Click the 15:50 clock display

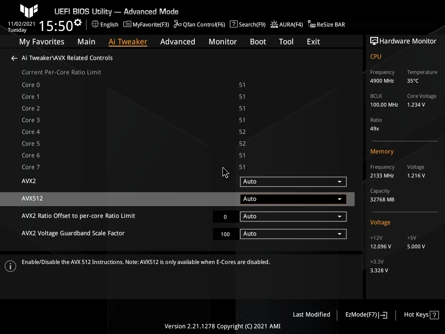point(56,26)
